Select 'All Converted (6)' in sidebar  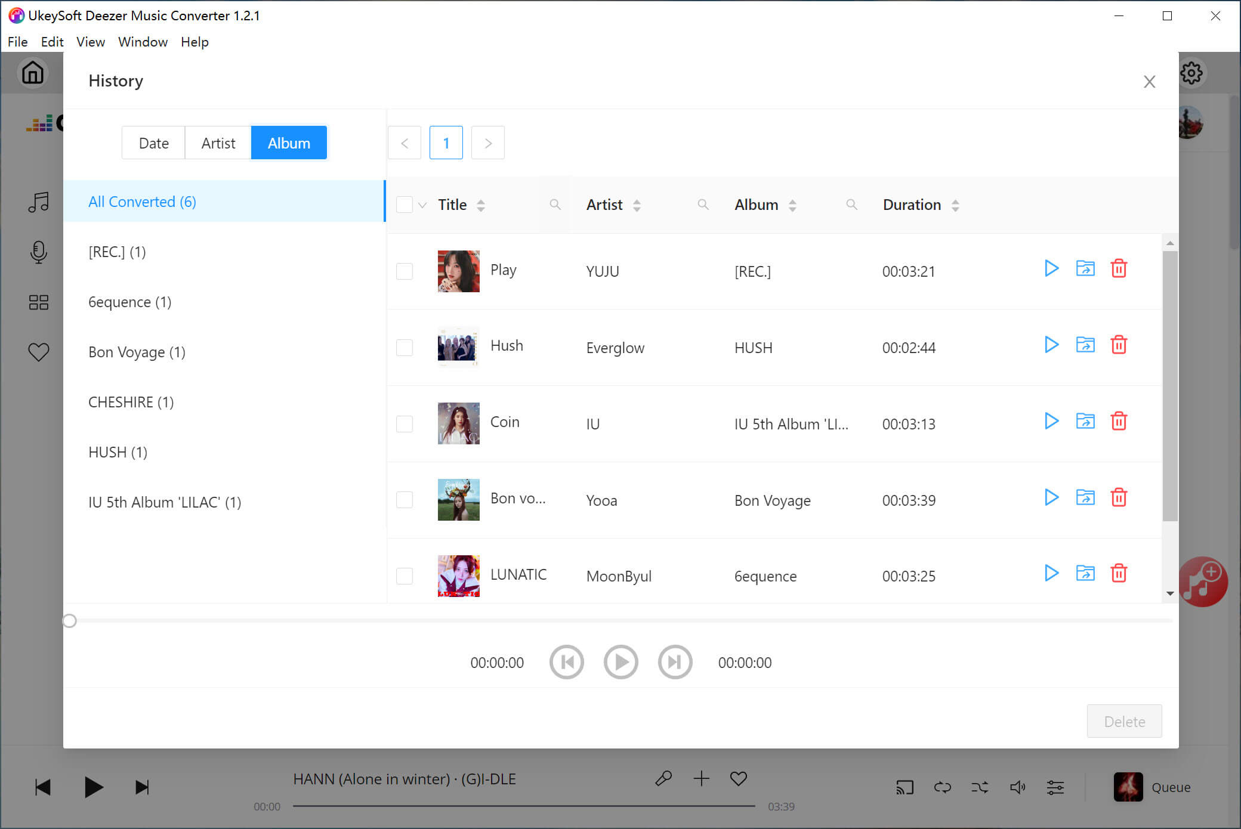[143, 201]
